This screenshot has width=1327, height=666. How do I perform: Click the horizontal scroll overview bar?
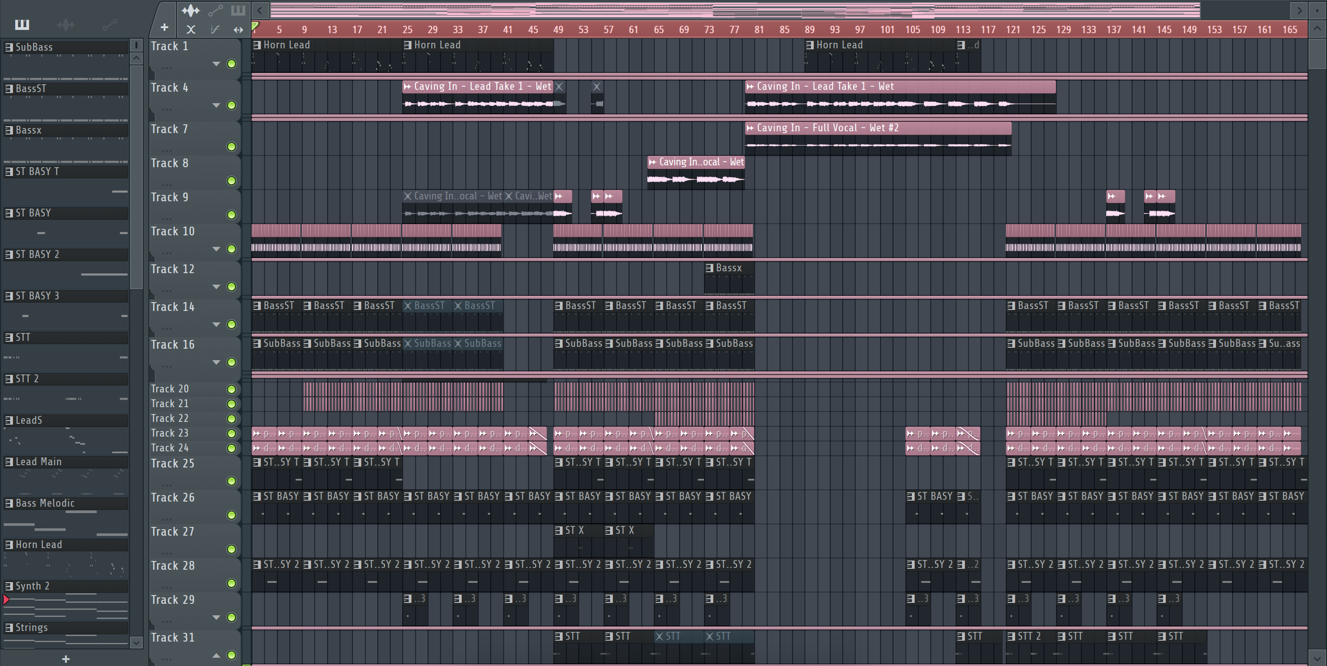click(x=735, y=10)
